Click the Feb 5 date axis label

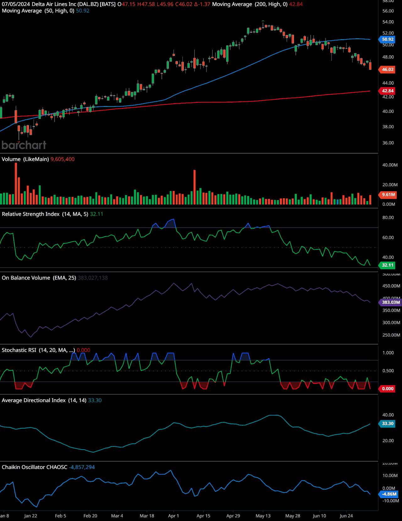pos(61,516)
